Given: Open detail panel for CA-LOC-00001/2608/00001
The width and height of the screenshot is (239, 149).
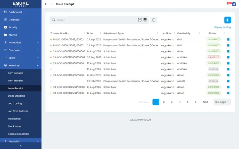Looking at the screenshot, I should coord(228,63).
